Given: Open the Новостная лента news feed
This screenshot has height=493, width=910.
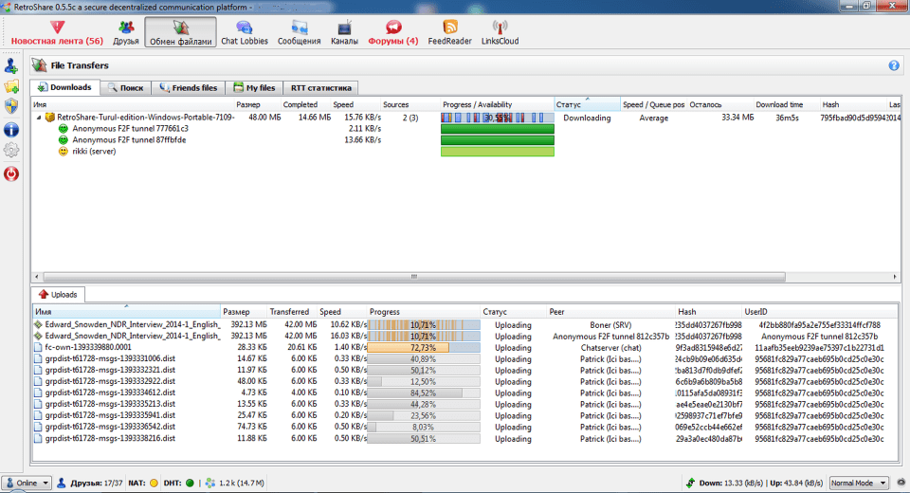Looking at the screenshot, I should point(57,32).
